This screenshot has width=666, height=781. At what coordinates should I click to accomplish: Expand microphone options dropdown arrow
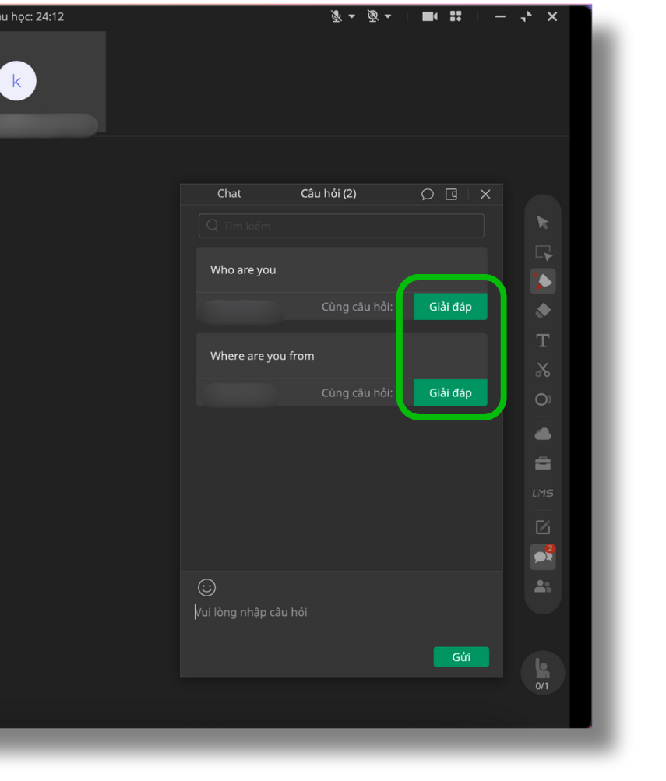pyautogui.click(x=351, y=16)
